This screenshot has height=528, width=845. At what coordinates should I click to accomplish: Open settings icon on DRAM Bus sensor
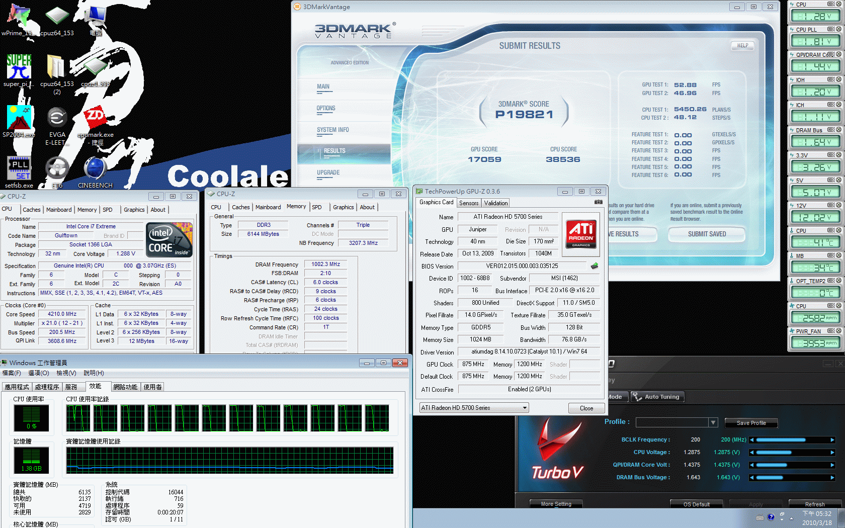click(x=831, y=130)
